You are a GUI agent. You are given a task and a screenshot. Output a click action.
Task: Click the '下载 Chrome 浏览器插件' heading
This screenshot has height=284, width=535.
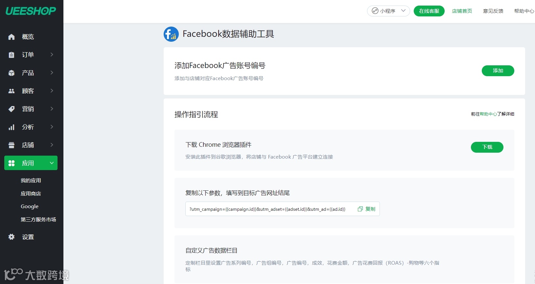click(219, 145)
